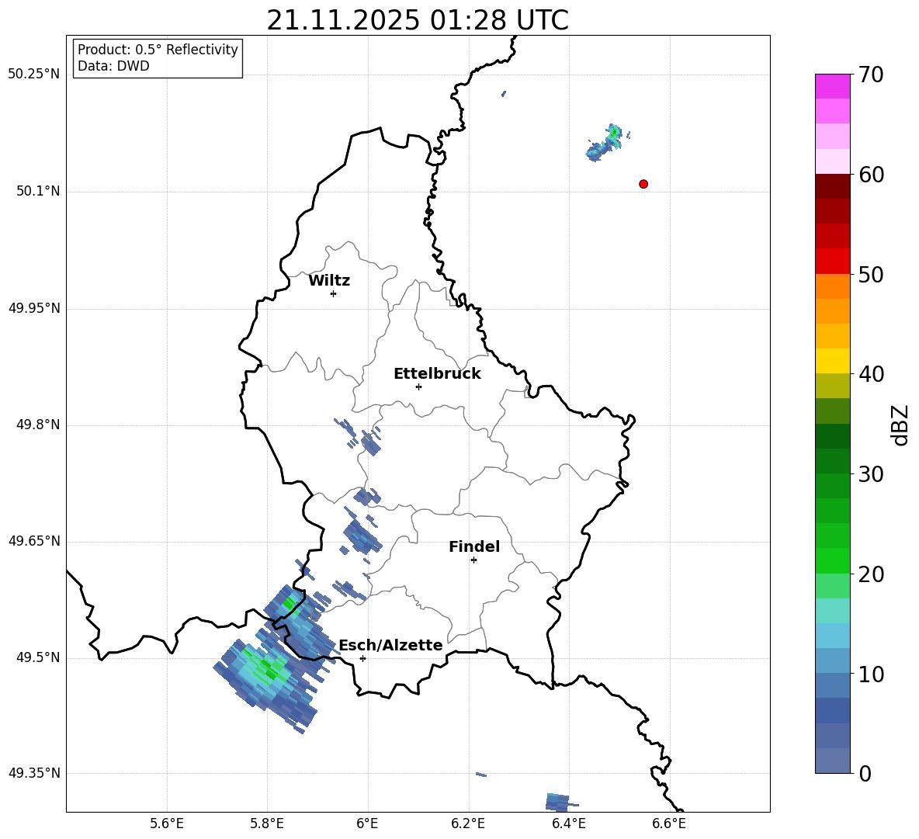Click the 60 tick on the colorbar
Image resolution: width=919 pixels, height=839 pixels.
pyautogui.click(x=871, y=175)
